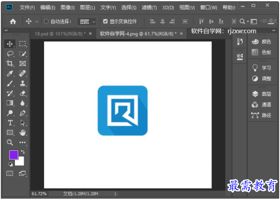Open the 滤镜(T) menu
Screen dimensions: 280x199
[x=149, y=8]
